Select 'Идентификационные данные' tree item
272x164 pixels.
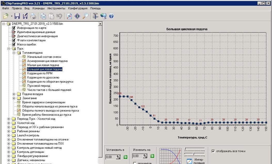coord(36,32)
